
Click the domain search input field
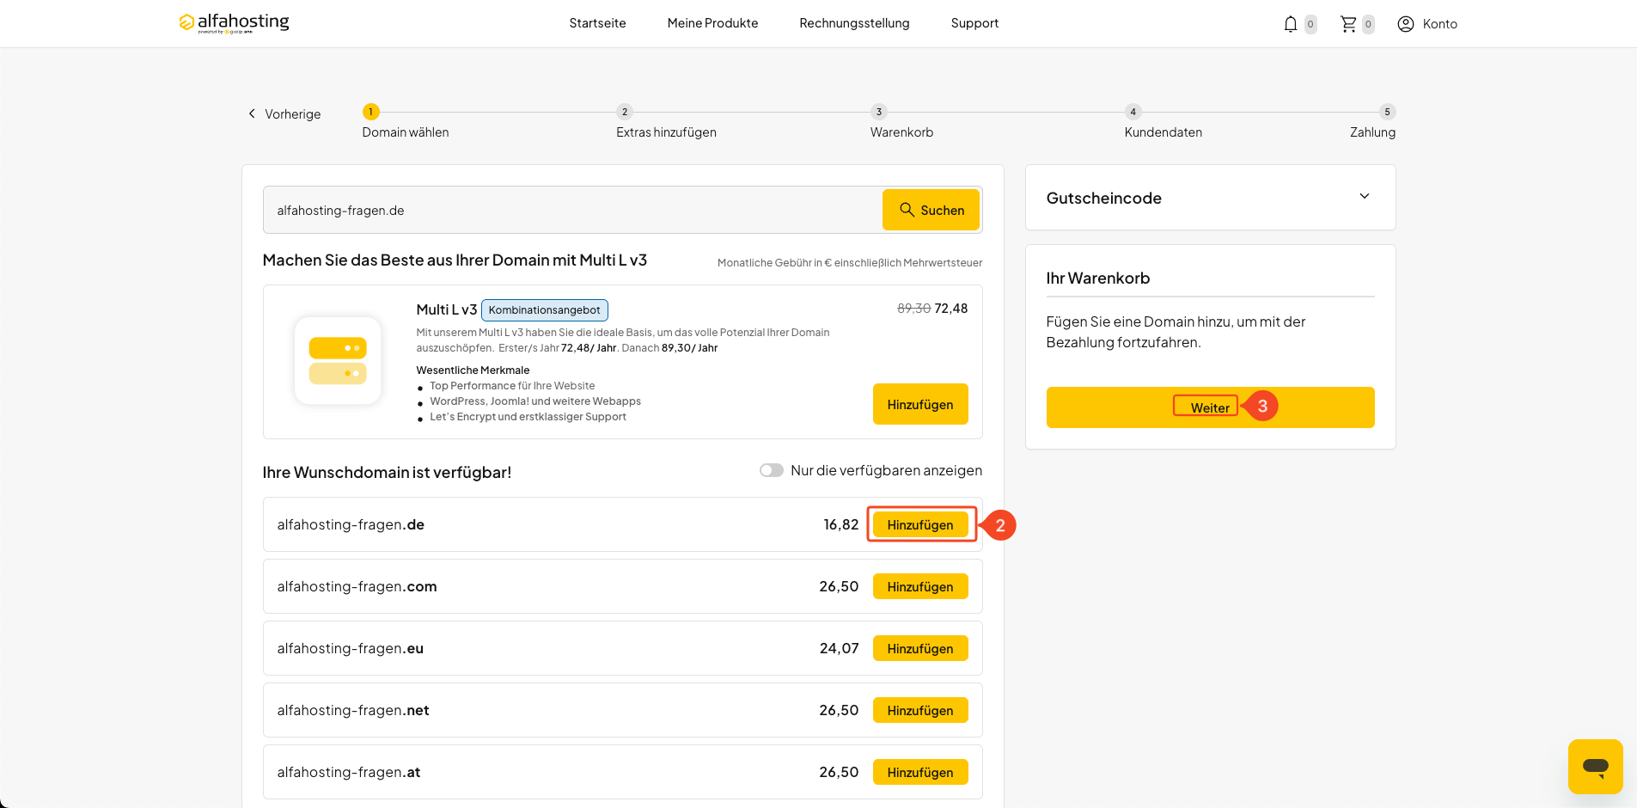pos(572,210)
